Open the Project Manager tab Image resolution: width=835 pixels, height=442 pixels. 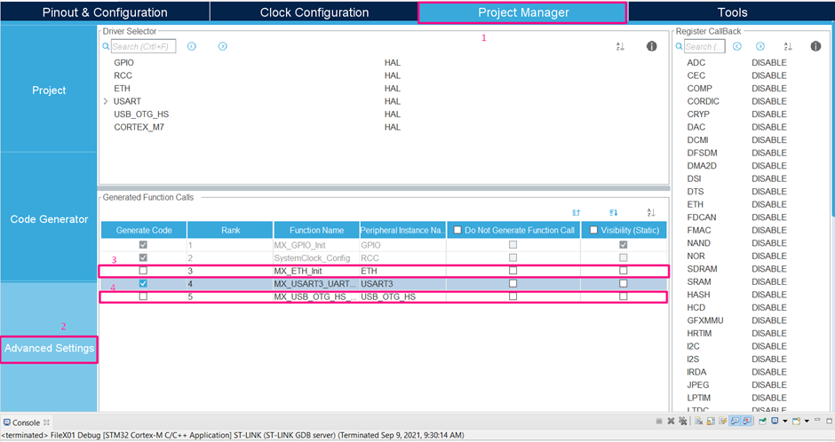click(x=523, y=12)
